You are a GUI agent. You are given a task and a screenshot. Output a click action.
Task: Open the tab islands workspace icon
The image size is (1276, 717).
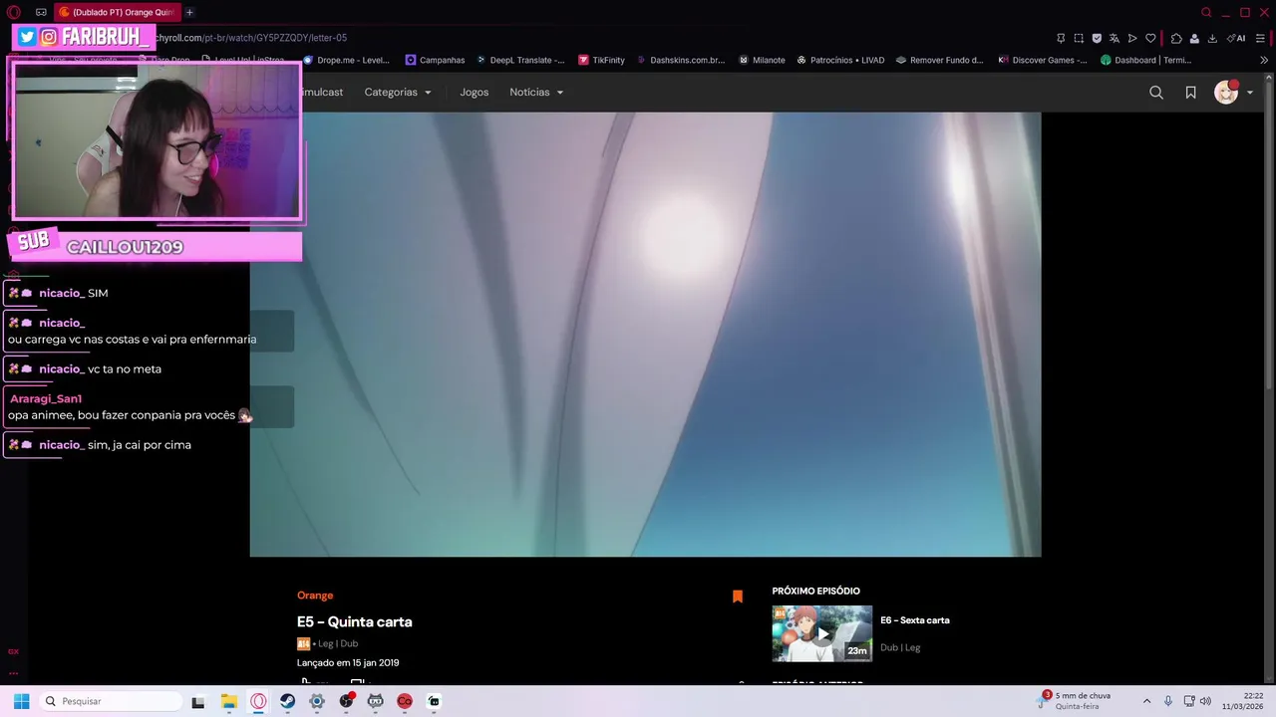pos(41,12)
